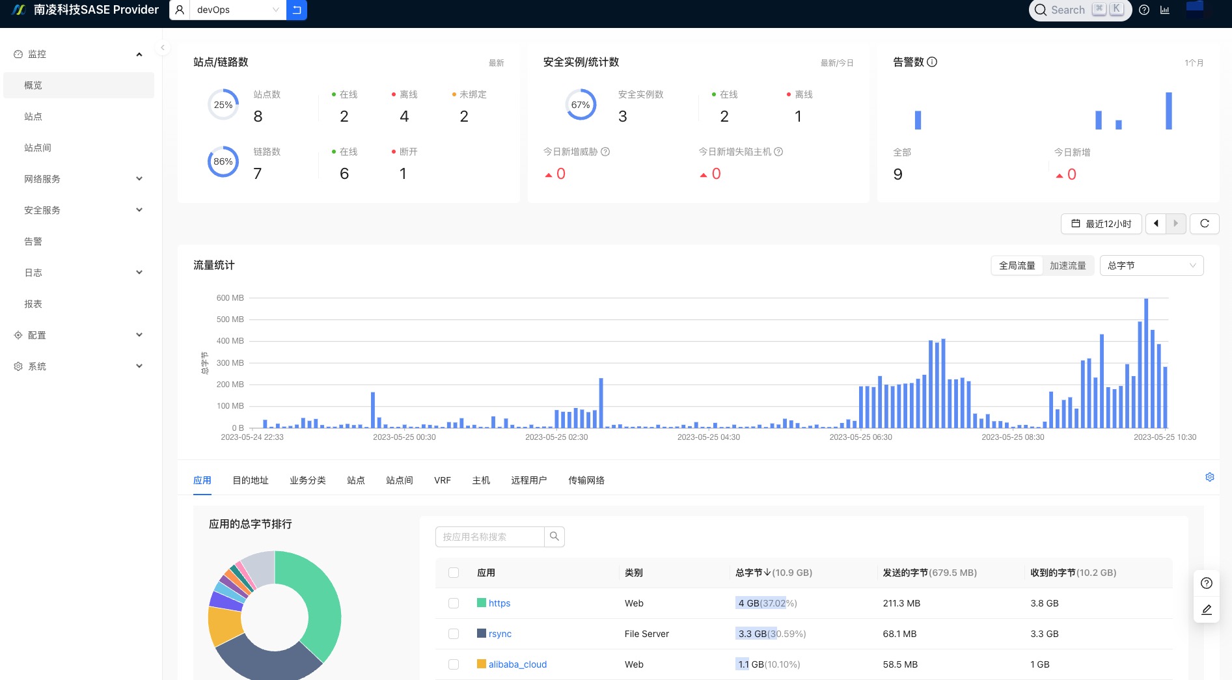Collapse the 监控 sidebar section

tap(139, 54)
